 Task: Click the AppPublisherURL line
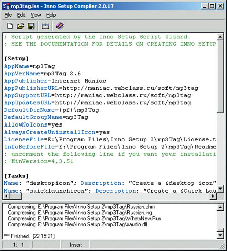click(101, 88)
